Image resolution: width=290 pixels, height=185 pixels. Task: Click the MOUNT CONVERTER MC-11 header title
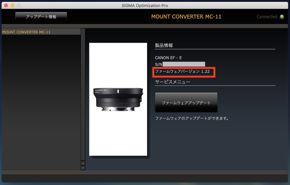click(x=186, y=17)
